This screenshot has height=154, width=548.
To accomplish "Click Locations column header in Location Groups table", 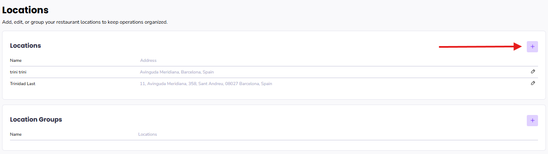I will (148, 134).
